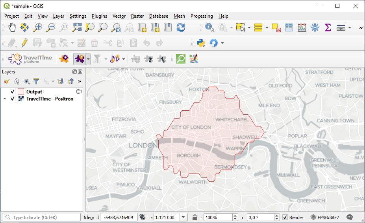Open the Vector menu

pyautogui.click(x=119, y=16)
